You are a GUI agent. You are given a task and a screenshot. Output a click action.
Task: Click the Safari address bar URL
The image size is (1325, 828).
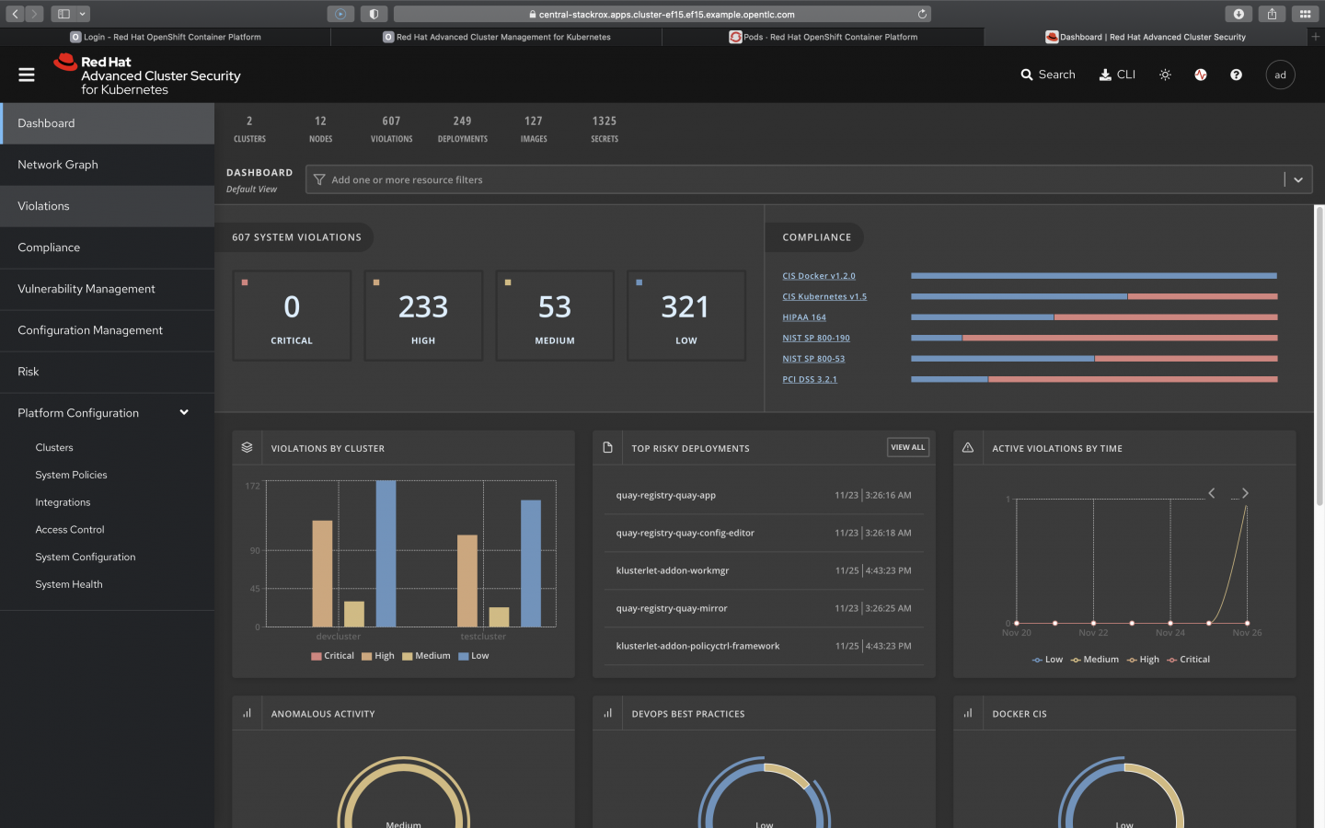point(662,14)
